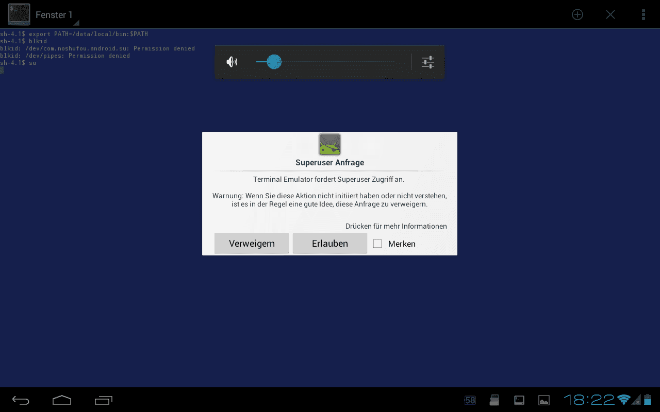The height and width of the screenshot is (412, 660).
Task: Tap the Wi-Fi status icon
Action: pyautogui.click(x=624, y=400)
